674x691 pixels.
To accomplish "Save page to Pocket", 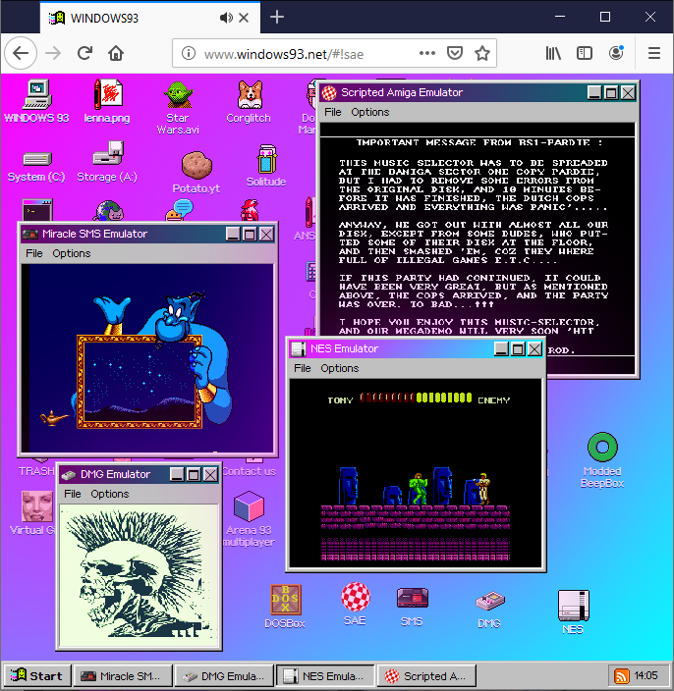I will coord(455,53).
